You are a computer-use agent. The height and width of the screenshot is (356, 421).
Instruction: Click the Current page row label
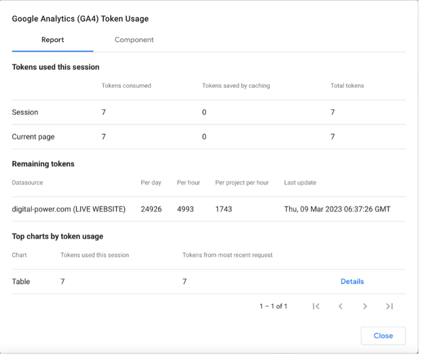tap(33, 137)
